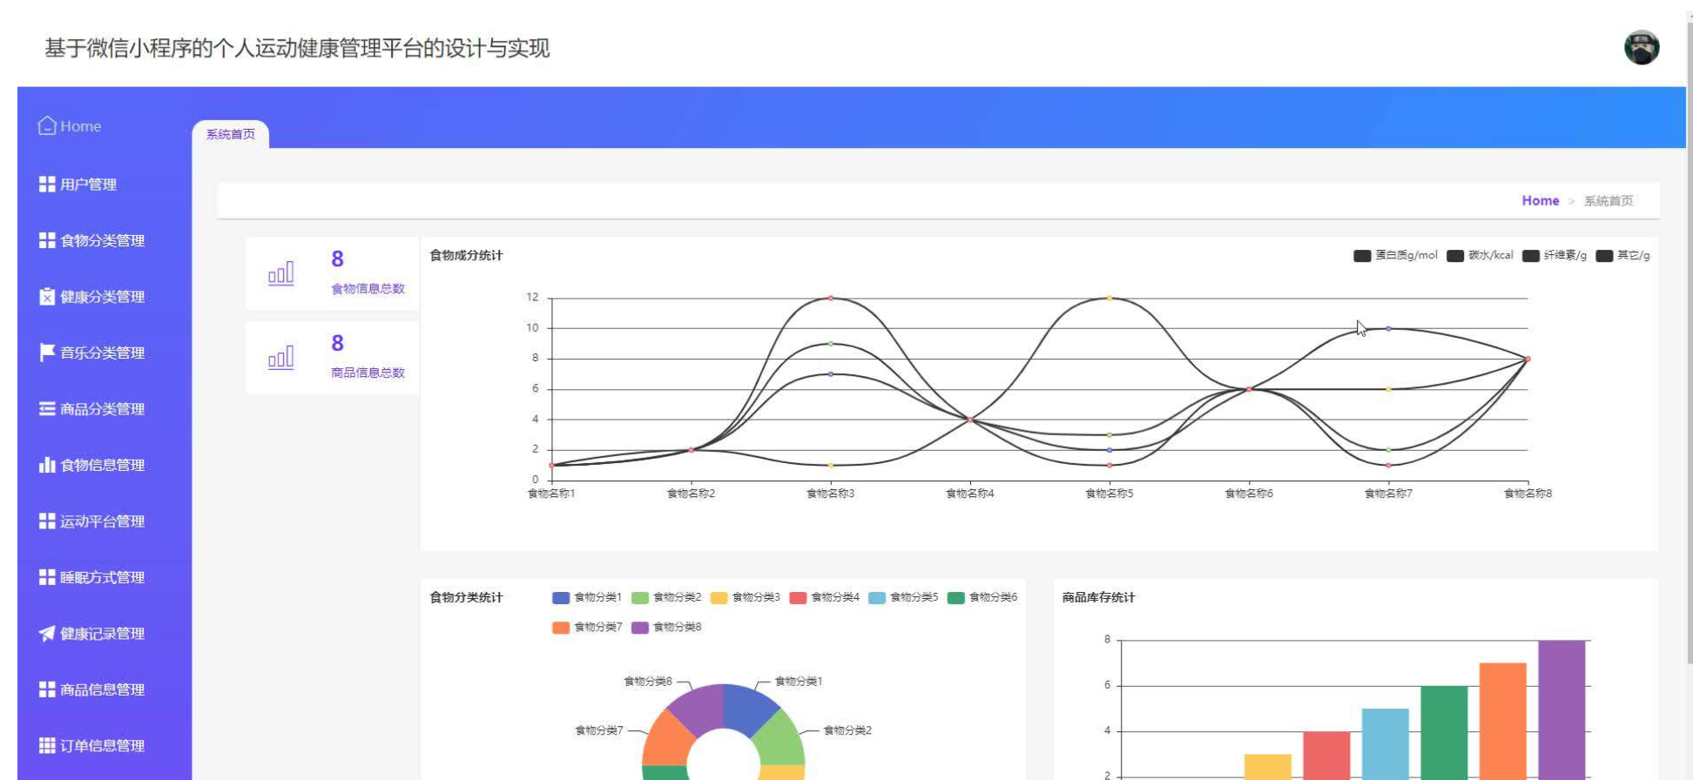
Task: Toggle 食物分类7 in pie legend
Action: click(587, 627)
